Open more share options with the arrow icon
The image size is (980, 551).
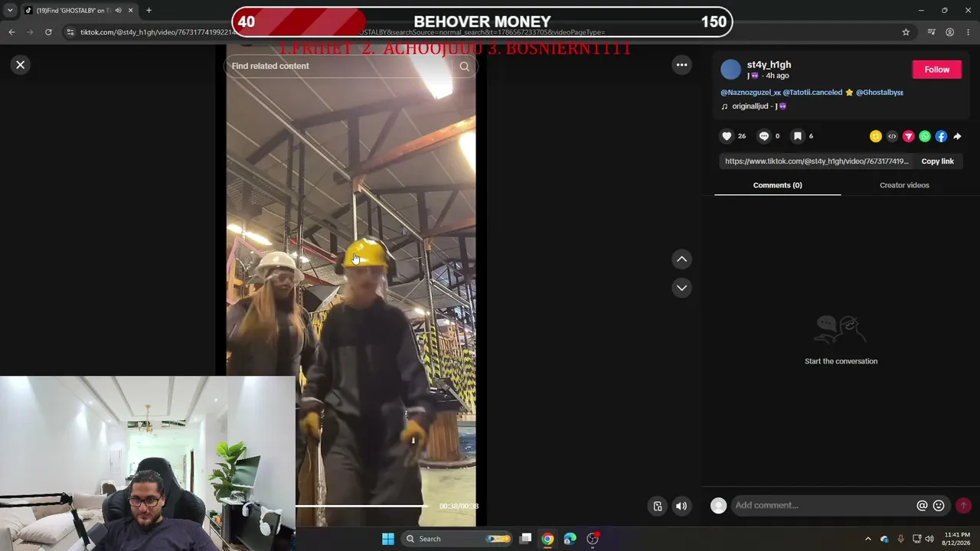[957, 136]
